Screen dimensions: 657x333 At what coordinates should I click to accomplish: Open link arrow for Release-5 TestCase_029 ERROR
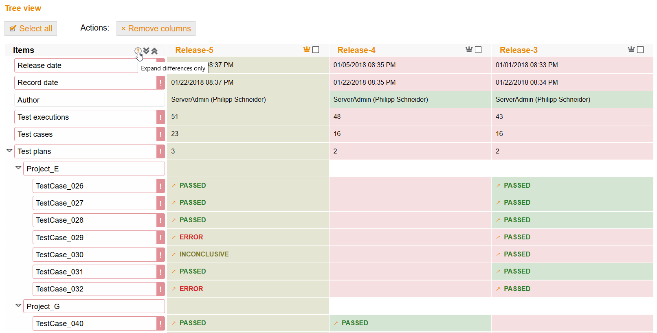[174, 237]
